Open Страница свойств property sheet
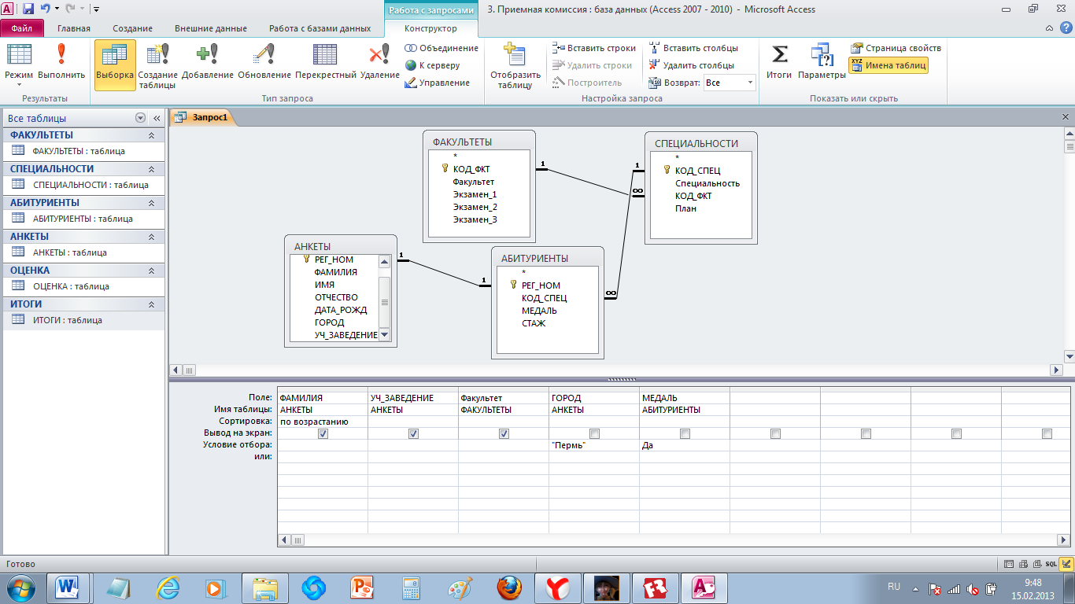This screenshot has height=604, width=1075. (896, 48)
